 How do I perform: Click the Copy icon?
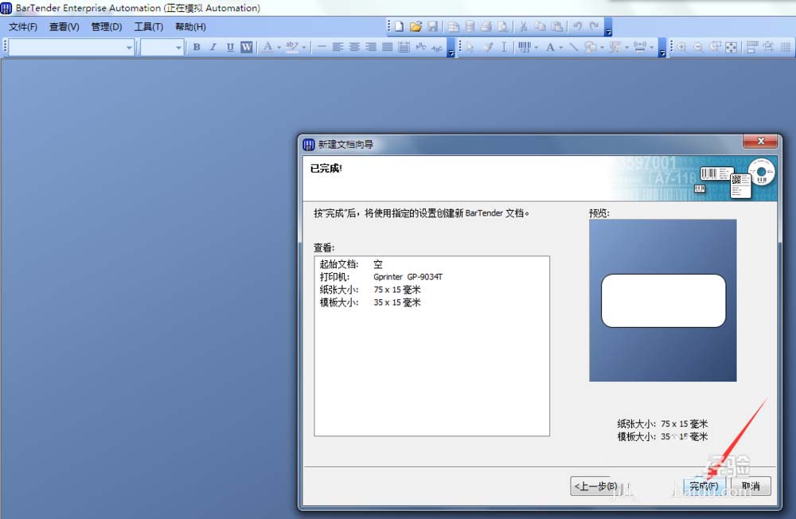[540, 26]
